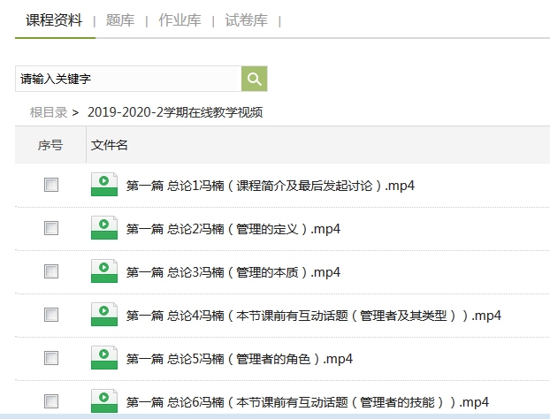The image size is (550, 419).
Task: Click the 请输入关键字 search input field
Action: 128,79
